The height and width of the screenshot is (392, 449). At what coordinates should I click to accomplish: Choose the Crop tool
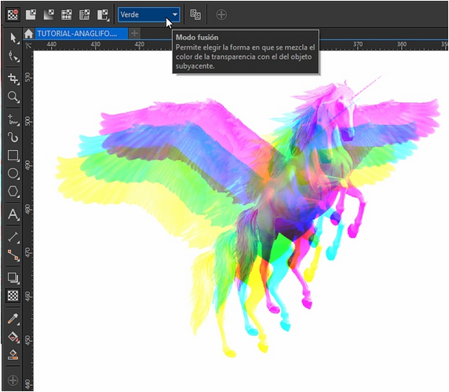click(13, 79)
